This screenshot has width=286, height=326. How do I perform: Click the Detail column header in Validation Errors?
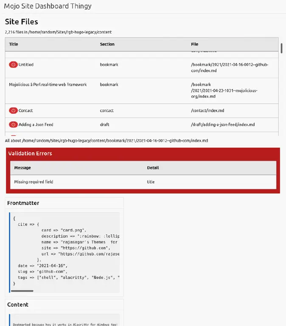[x=153, y=168]
